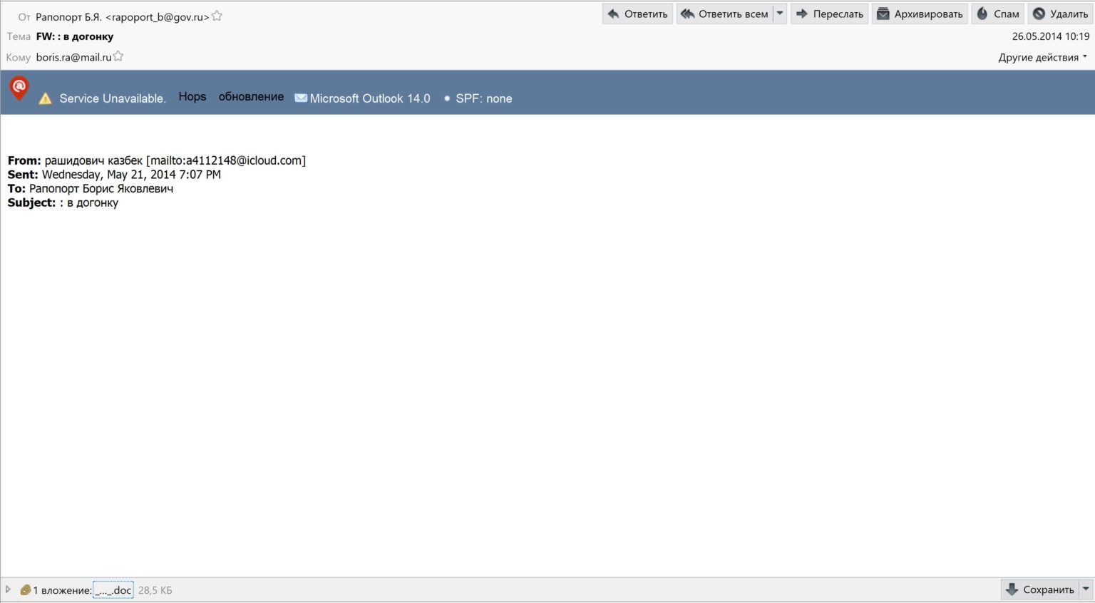Archive the email using Архивировать

920,14
